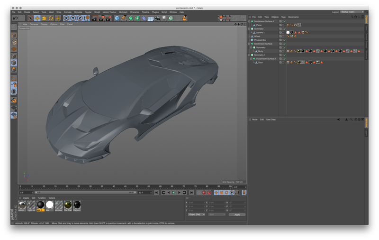The height and width of the screenshot is (240, 379).
Task: Collapse top Subdivision Surface.1 object
Action: coord(249,21)
